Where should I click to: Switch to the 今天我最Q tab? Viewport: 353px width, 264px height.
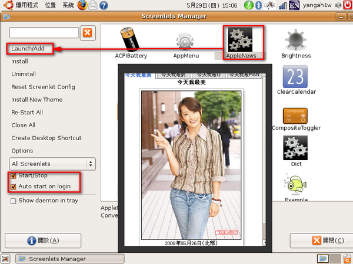(x=209, y=75)
